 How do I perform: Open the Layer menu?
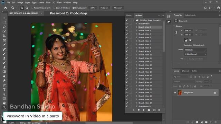(28, 2)
